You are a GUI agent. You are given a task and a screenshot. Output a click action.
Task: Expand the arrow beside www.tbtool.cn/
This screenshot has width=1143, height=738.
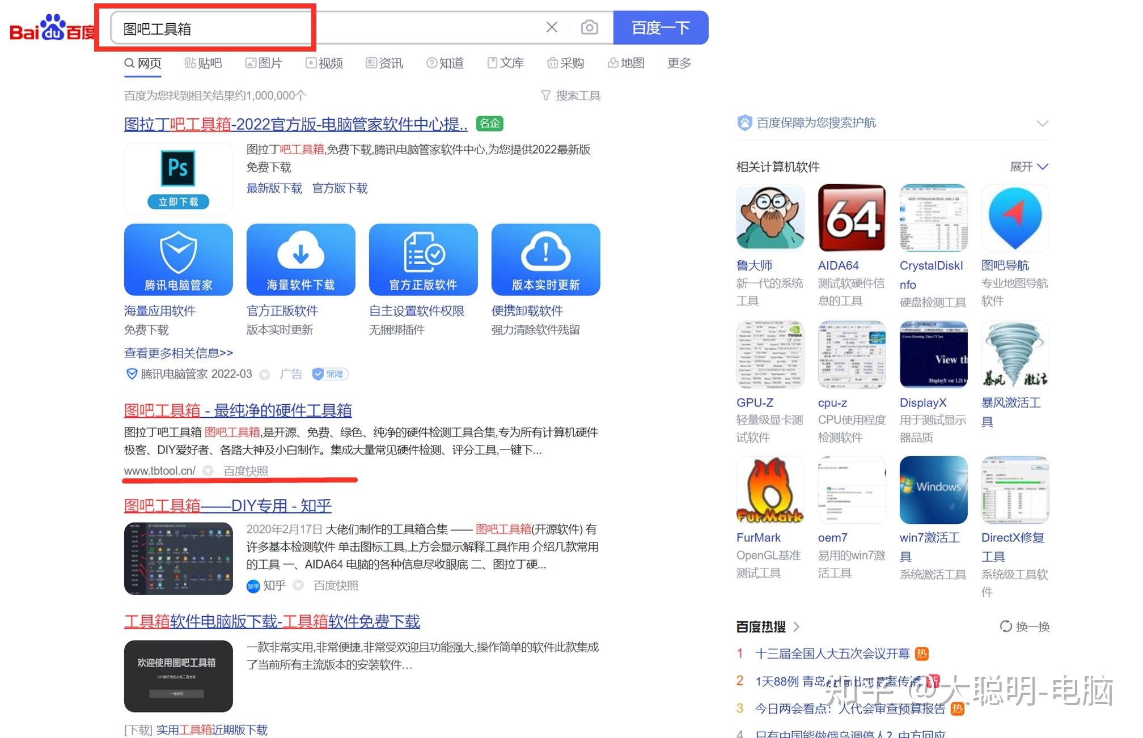(x=208, y=470)
